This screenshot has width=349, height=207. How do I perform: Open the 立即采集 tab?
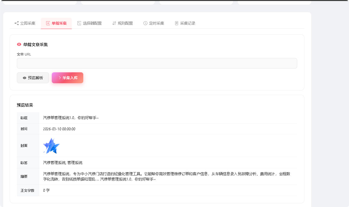[x=25, y=23]
